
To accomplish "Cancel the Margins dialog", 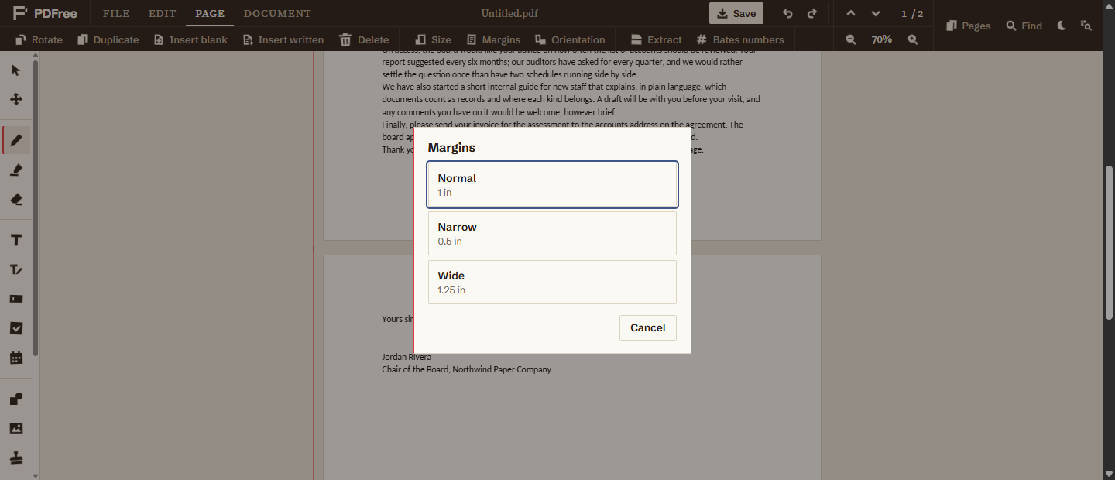I will tap(648, 327).
